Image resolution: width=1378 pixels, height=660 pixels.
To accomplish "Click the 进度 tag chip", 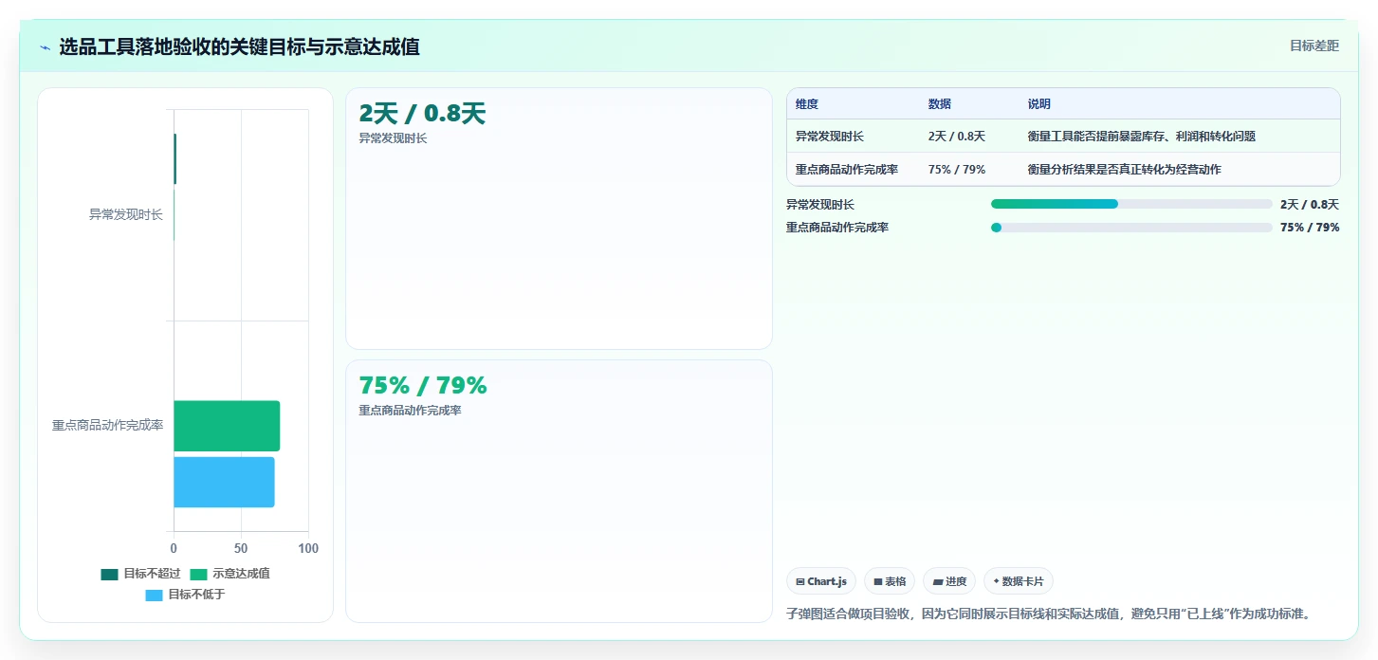I will [949, 581].
